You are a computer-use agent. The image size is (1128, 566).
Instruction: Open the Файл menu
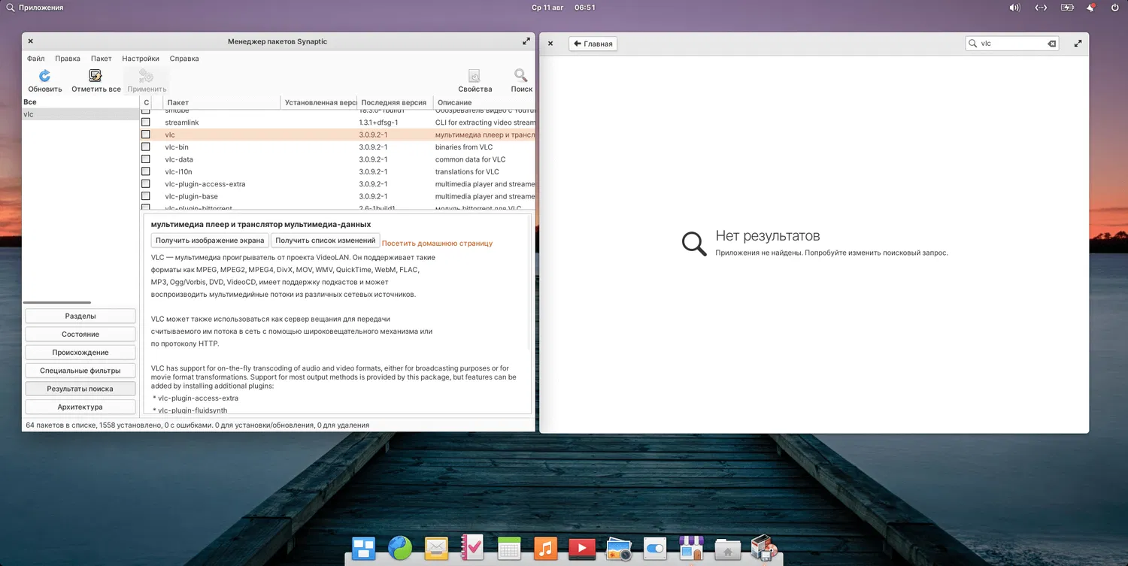[x=36, y=59]
